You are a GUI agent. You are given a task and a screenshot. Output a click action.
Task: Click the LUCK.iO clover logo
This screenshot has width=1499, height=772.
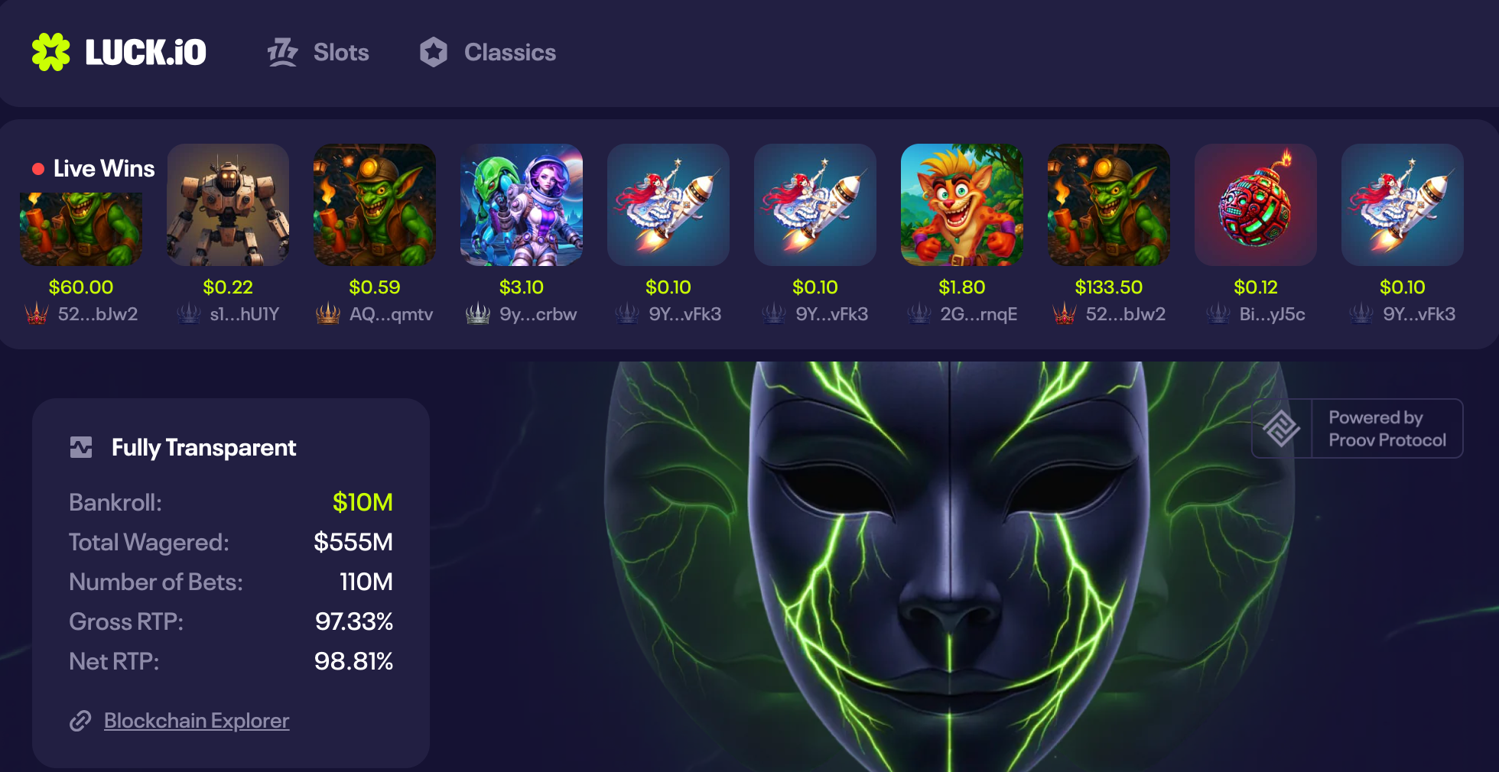point(50,52)
